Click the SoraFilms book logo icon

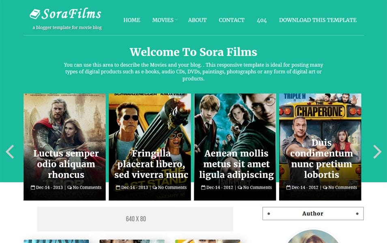pyautogui.click(x=36, y=14)
